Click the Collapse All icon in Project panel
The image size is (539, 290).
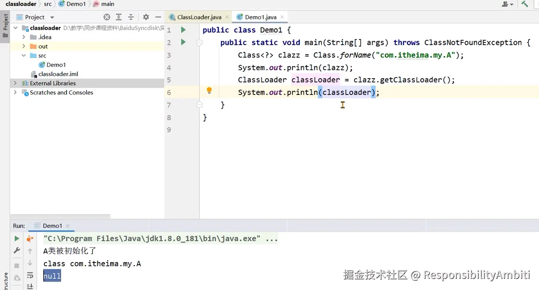(131, 17)
